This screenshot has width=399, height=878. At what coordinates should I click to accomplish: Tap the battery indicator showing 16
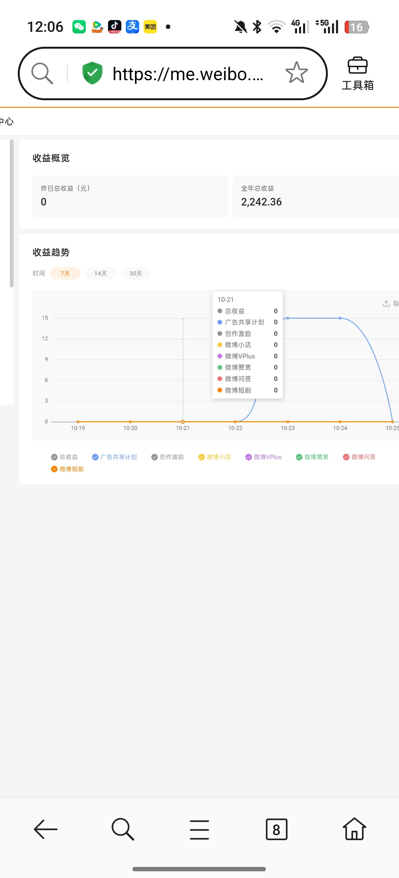tap(356, 27)
